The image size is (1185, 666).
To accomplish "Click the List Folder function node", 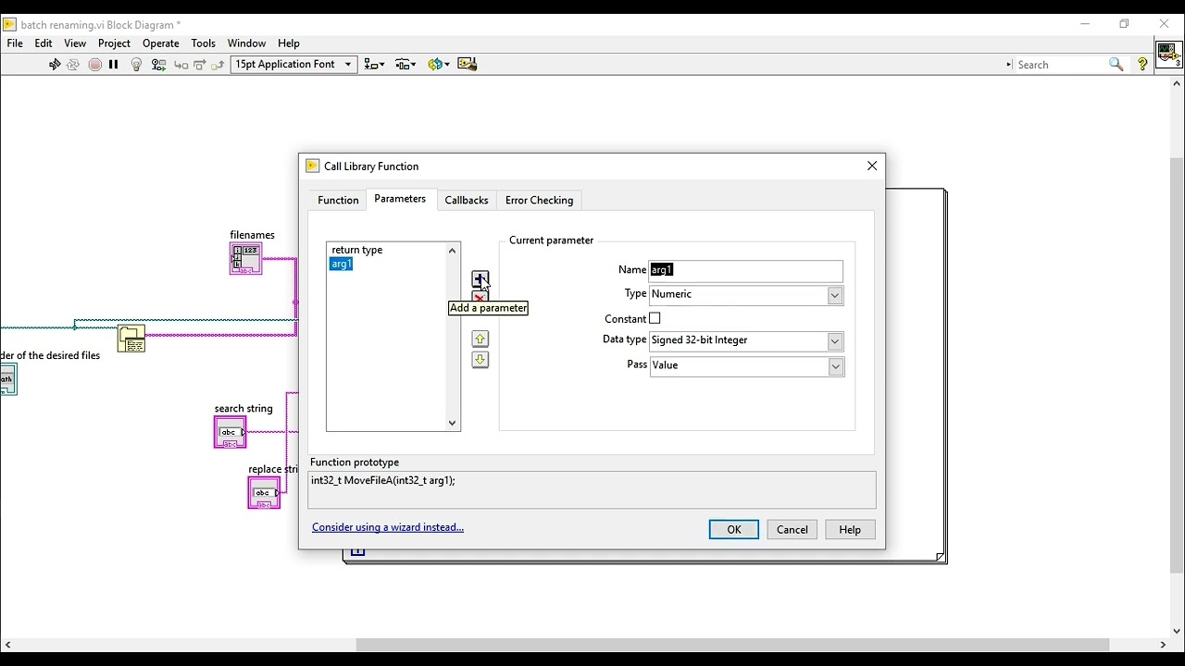I will coord(131,339).
